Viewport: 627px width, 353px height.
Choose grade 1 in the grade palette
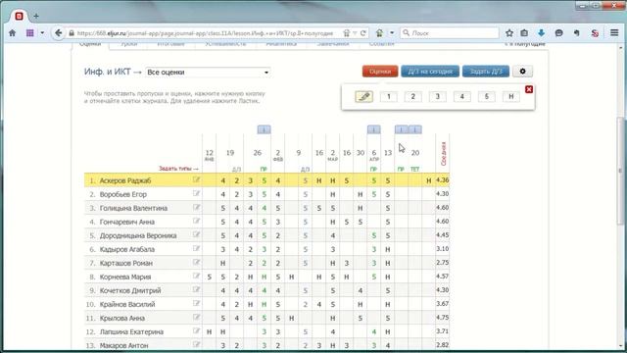click(388, 96)
